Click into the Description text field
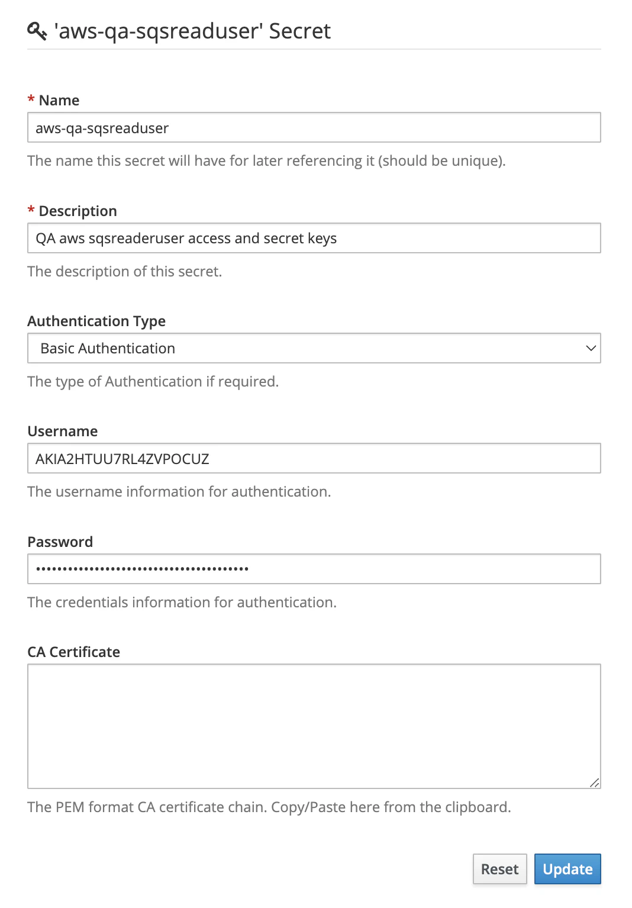The width and height of the screenshot is (632, 908). coord(314,238)
